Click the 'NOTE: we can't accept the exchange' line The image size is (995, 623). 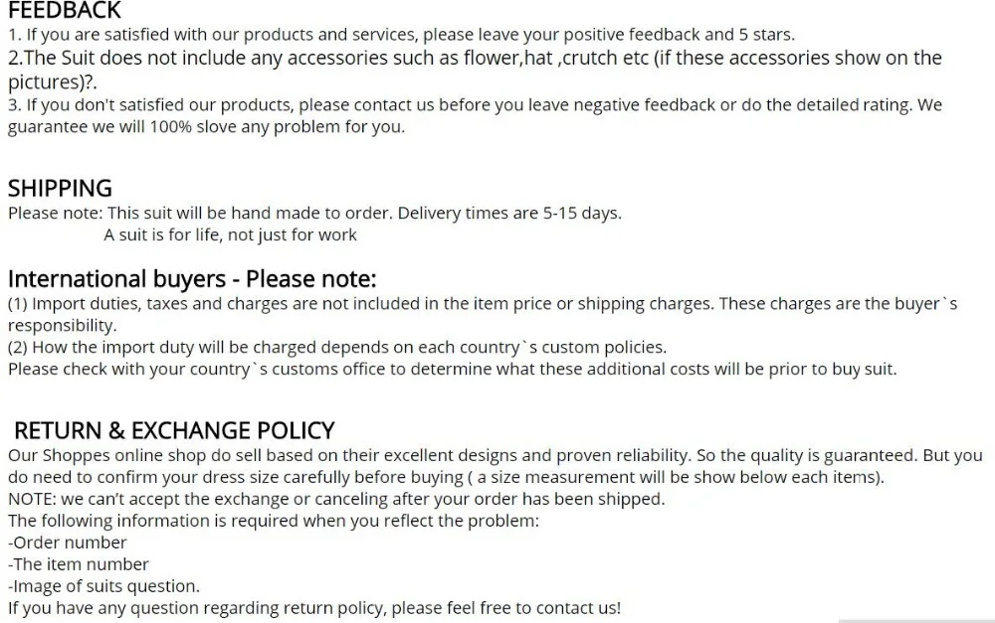pos(335,499)
